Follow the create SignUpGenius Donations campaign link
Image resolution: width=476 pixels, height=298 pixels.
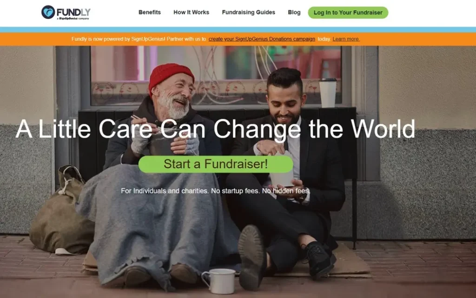(262, 39)
